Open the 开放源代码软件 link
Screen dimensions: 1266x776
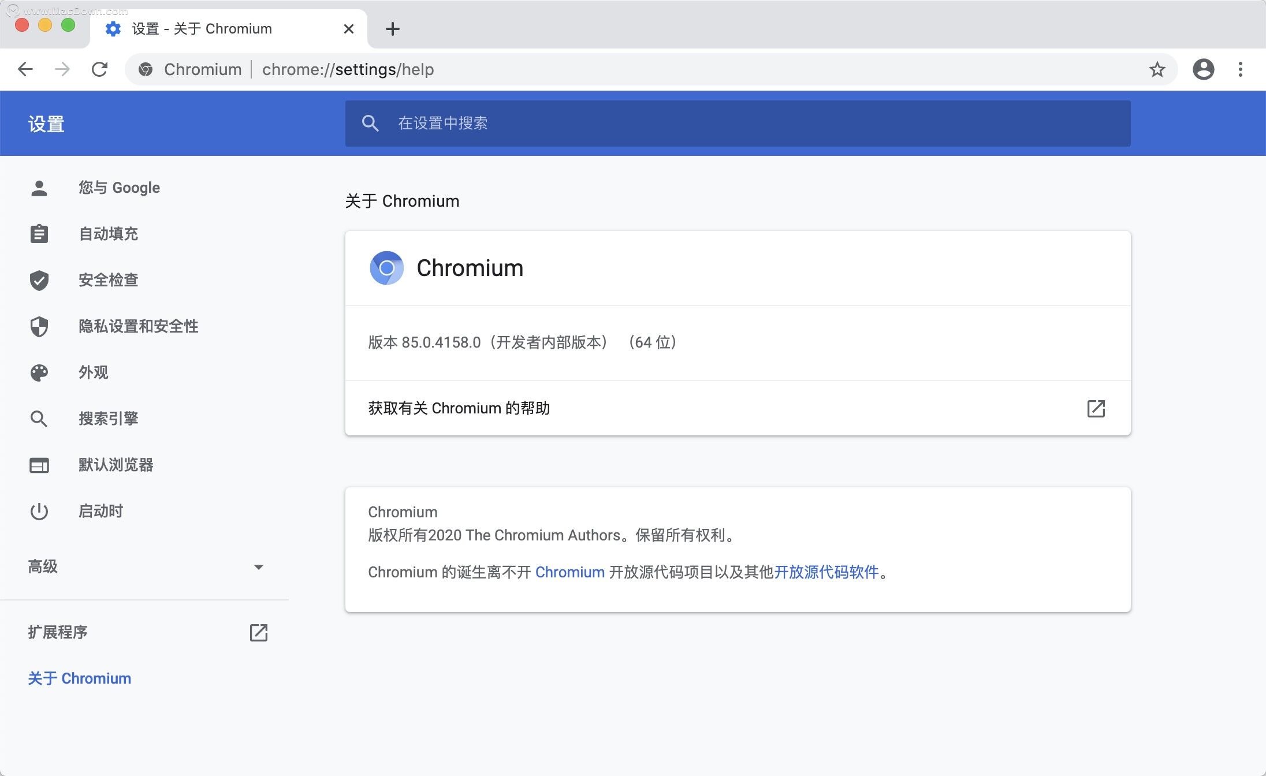(x=827, y=572)
